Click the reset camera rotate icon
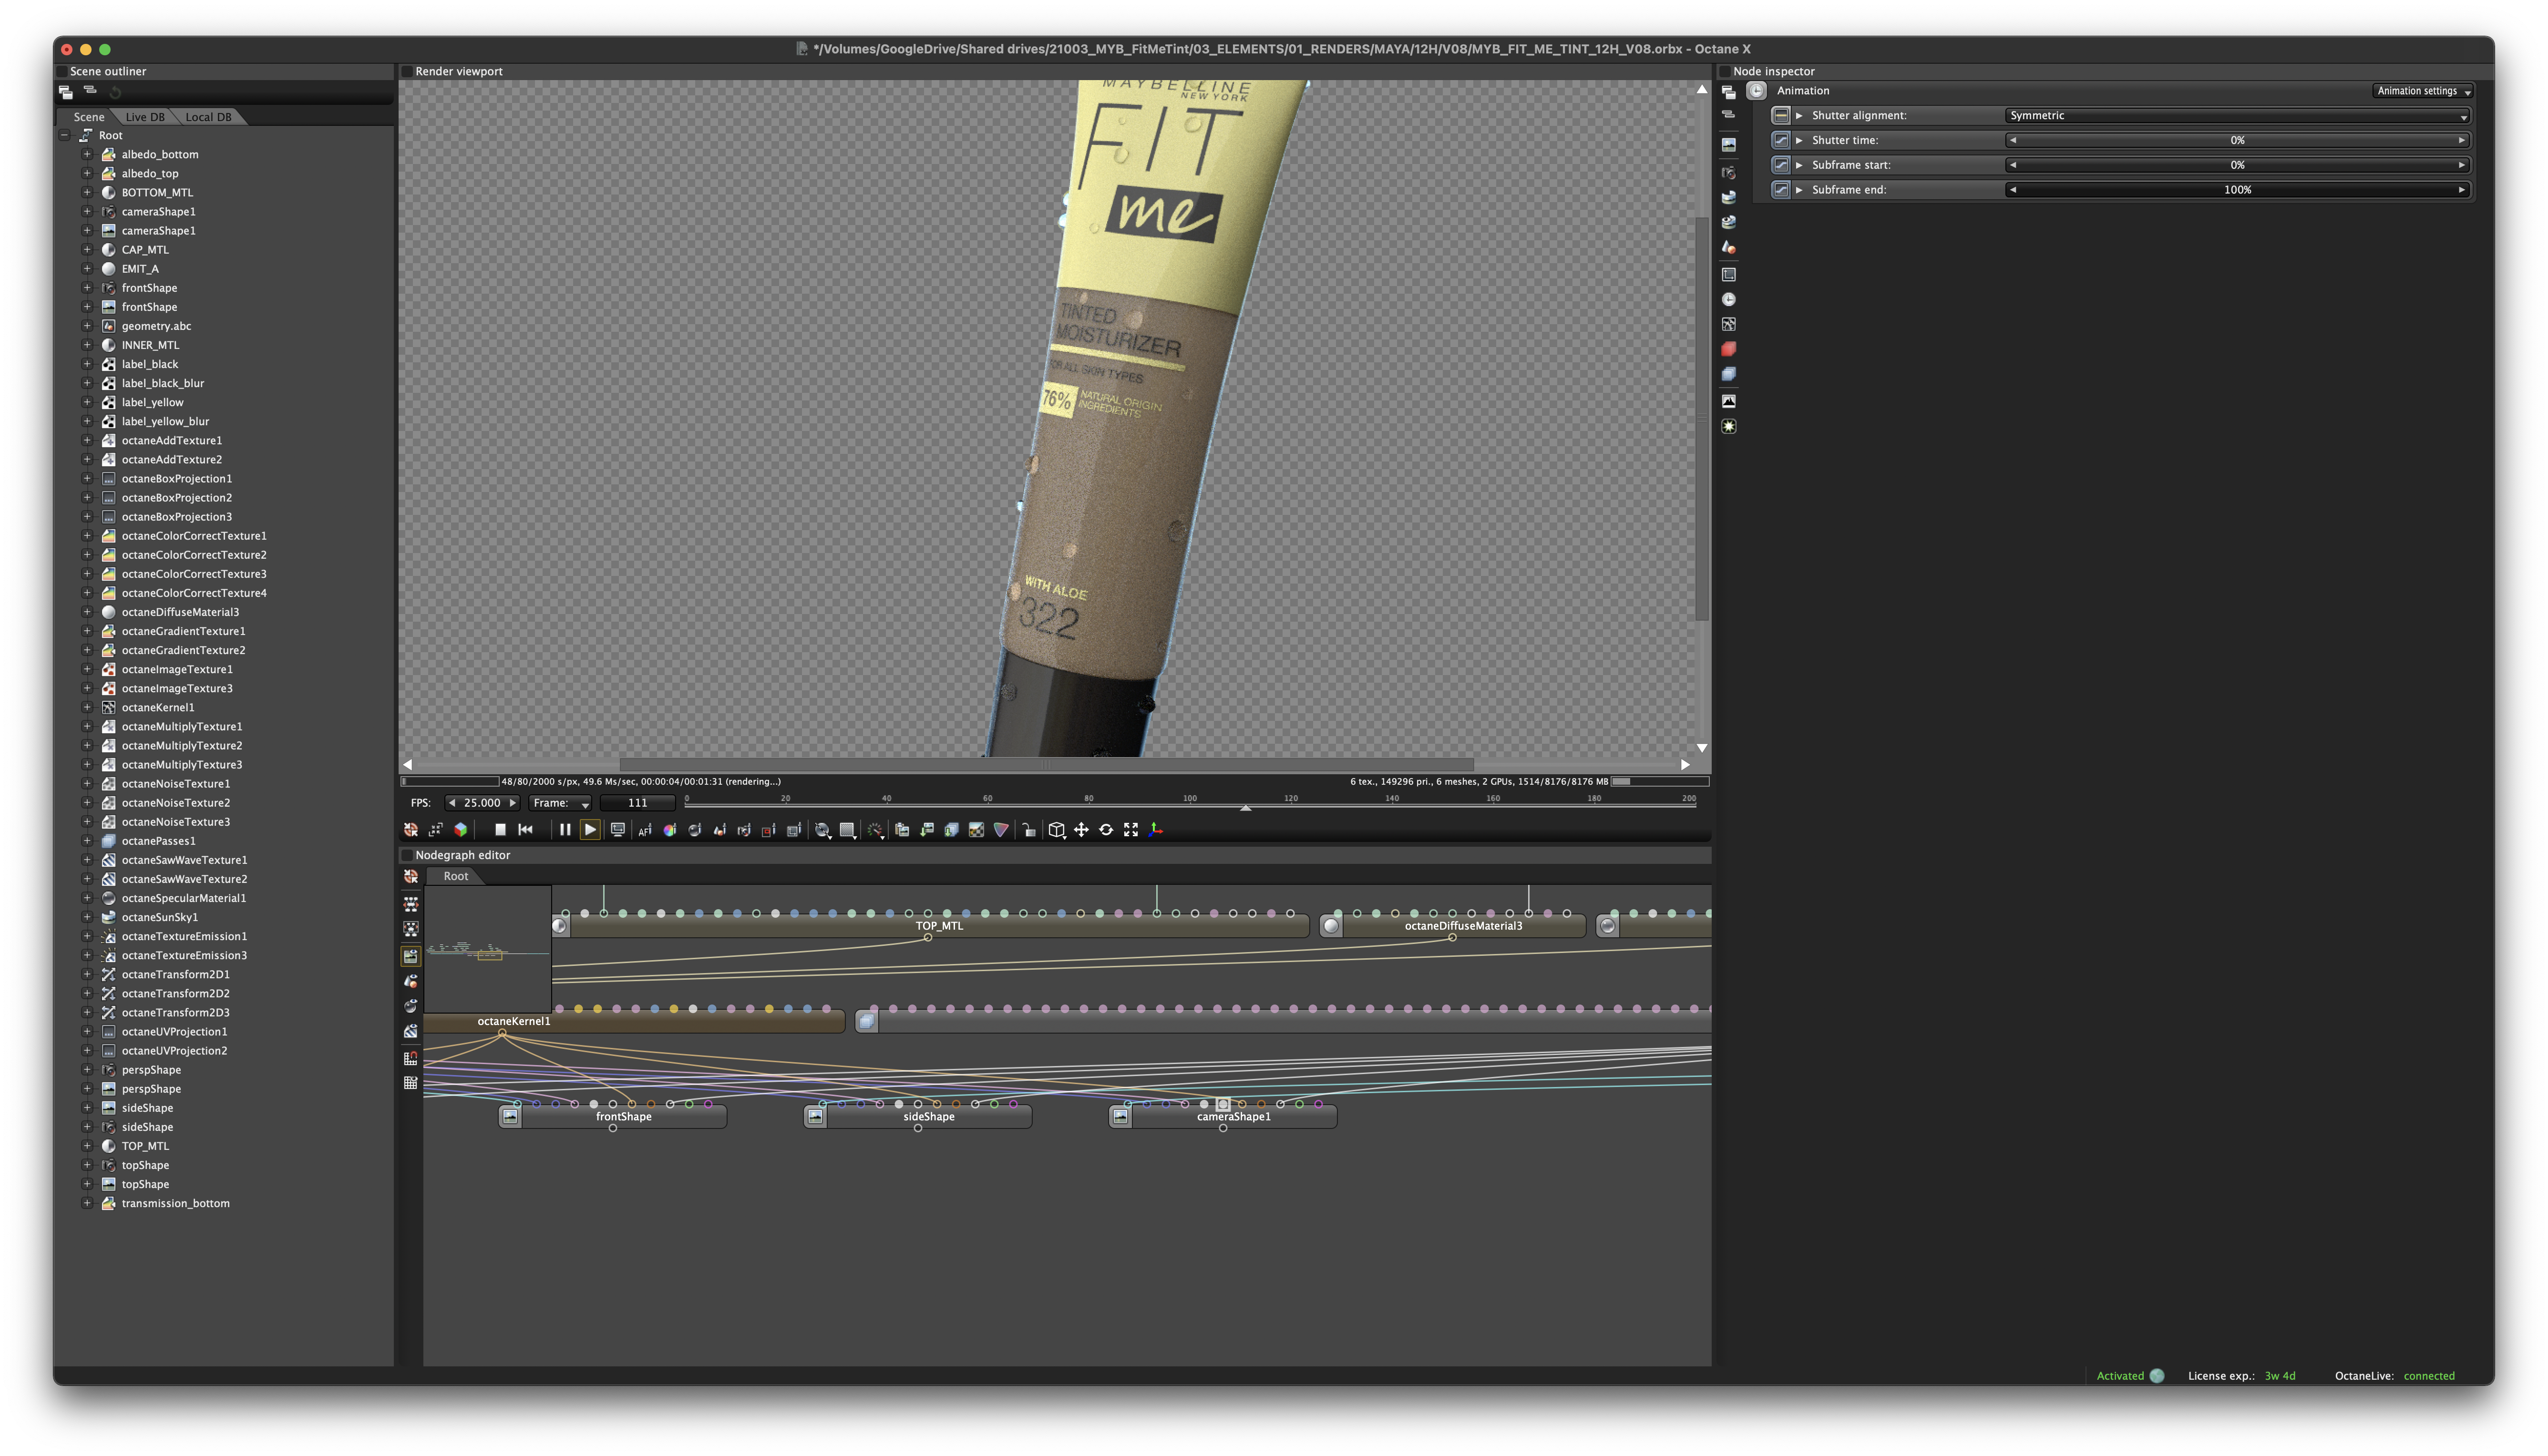Screen dimensions: 2548x1456 click(x=1106, y=830)
